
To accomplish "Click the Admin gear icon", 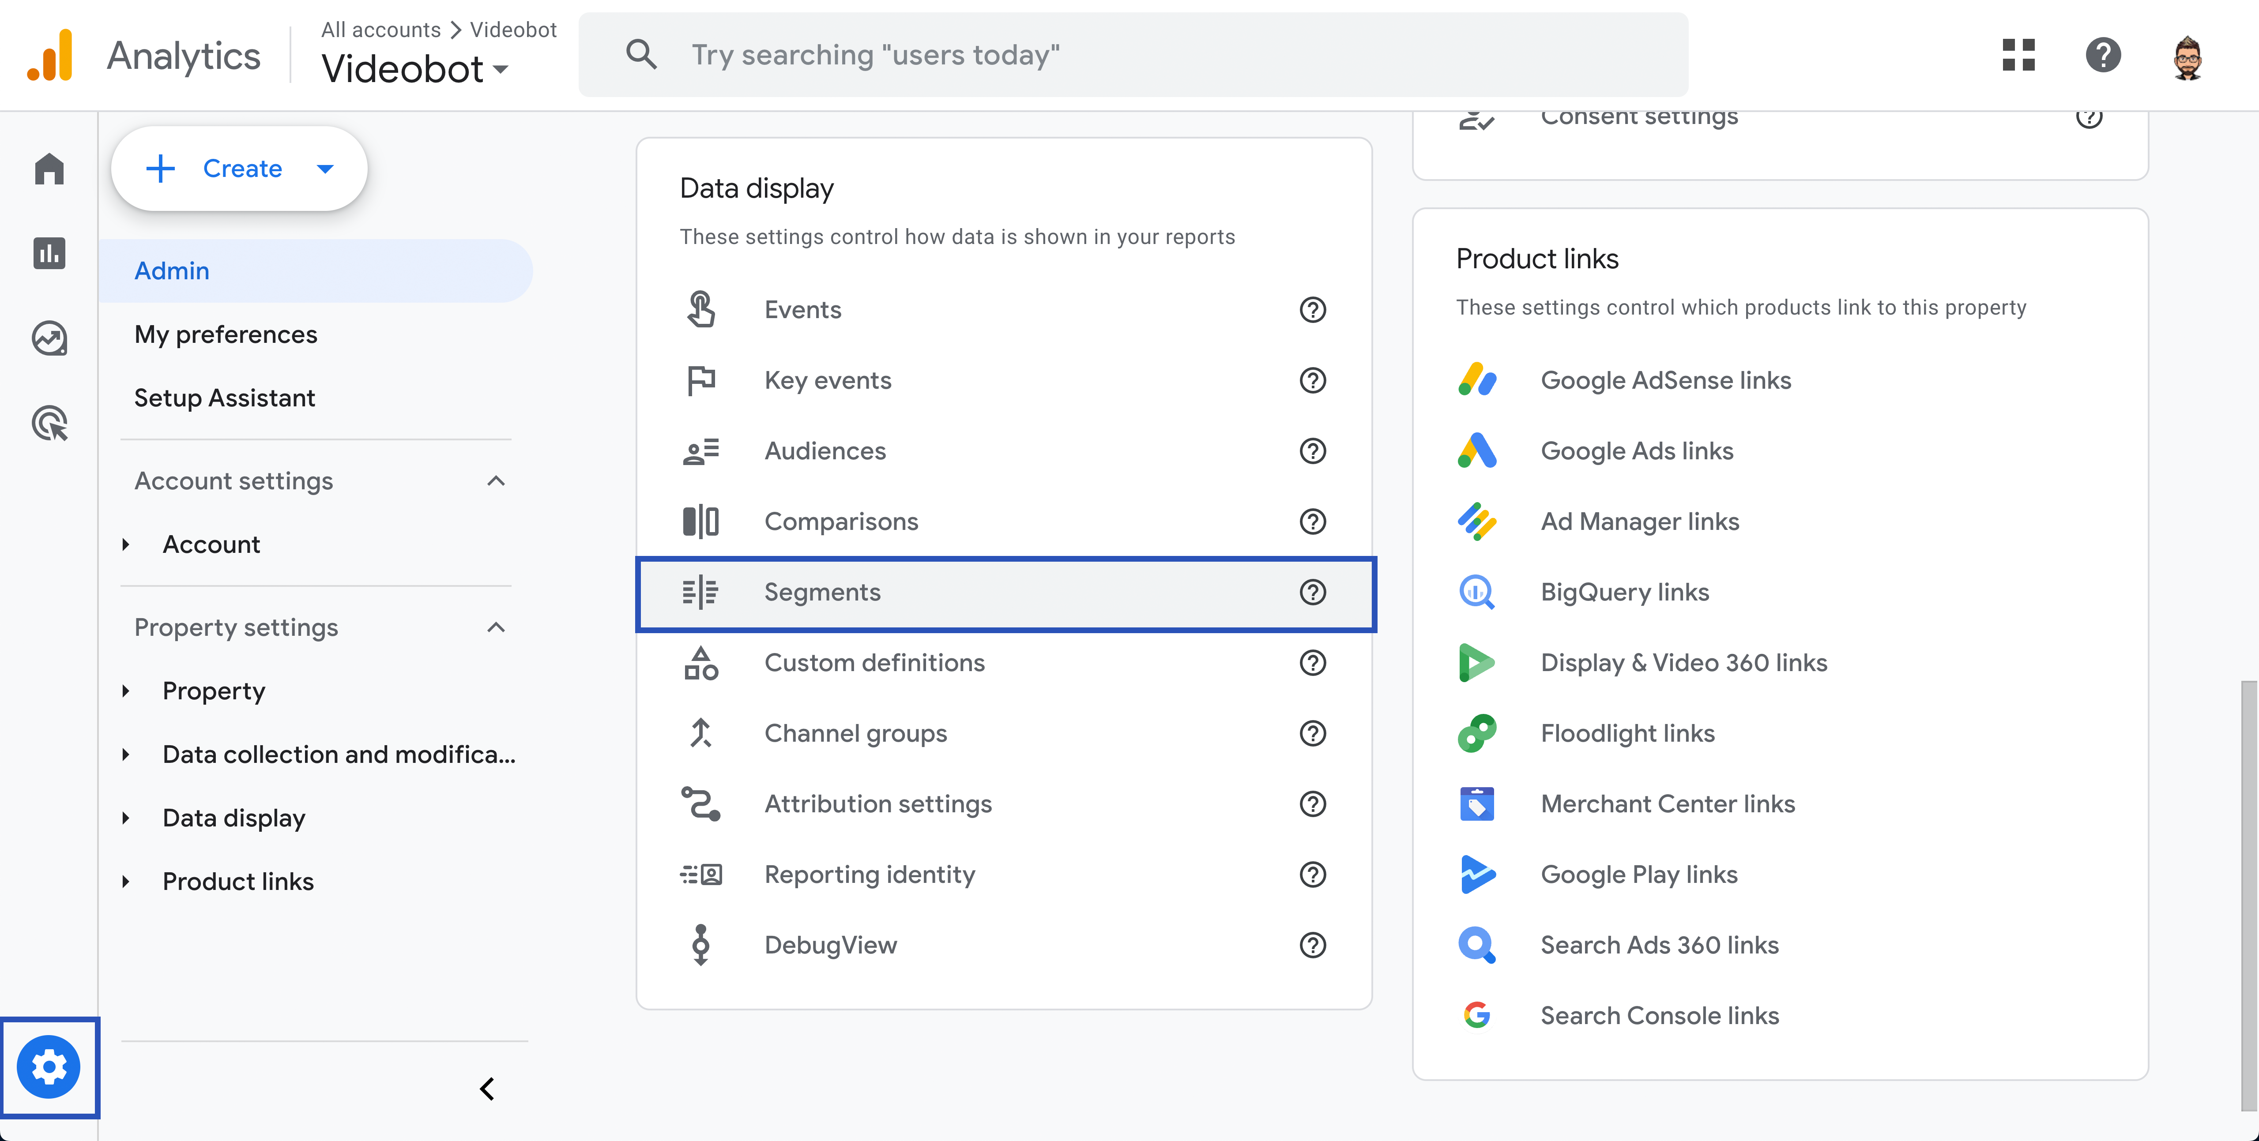I will (x=49, y=1066).
